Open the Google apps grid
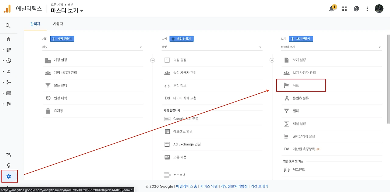 pyautogui.click(x=345, y=9)
